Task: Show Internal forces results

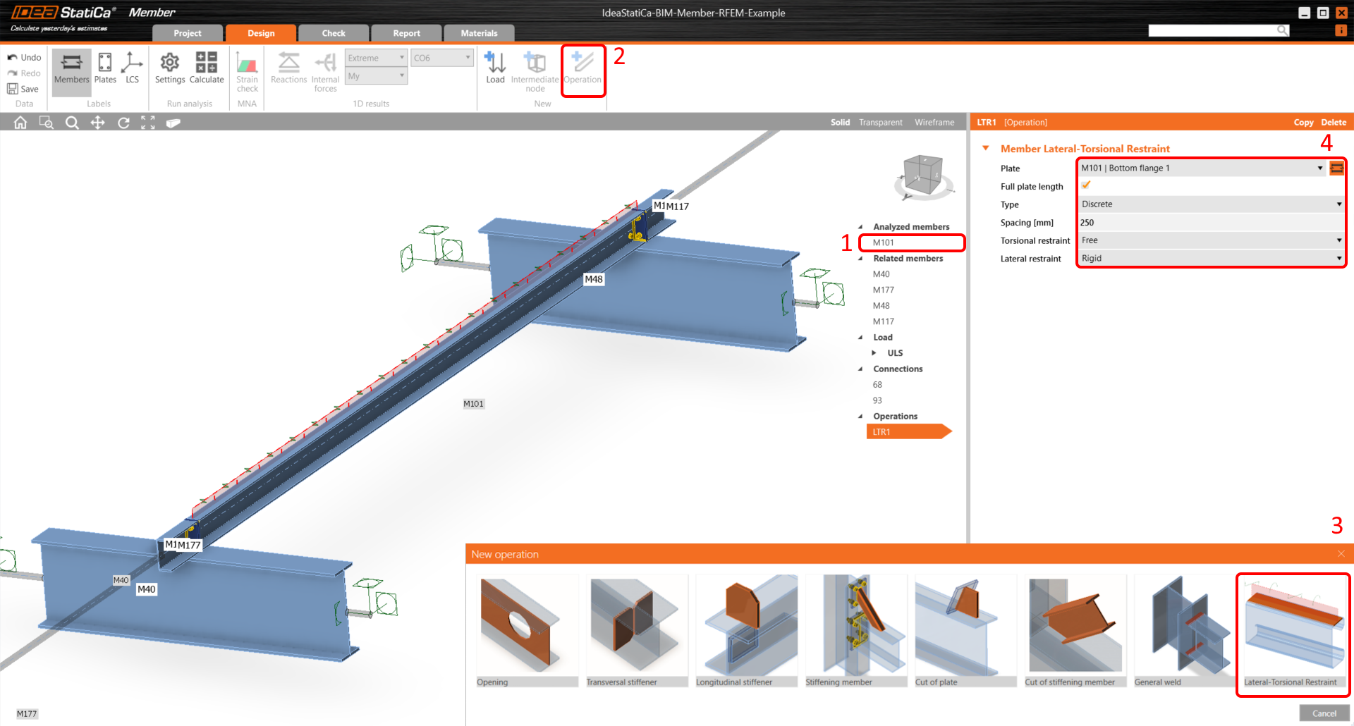Action: pos(325,68)
